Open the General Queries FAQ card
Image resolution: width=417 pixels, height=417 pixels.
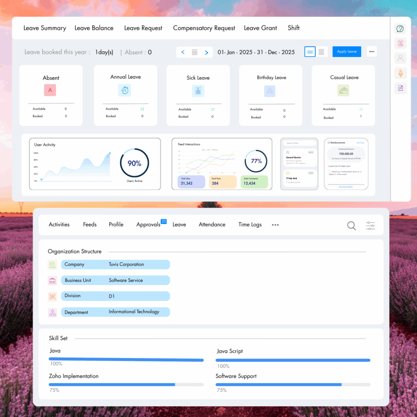click(300, 158)
